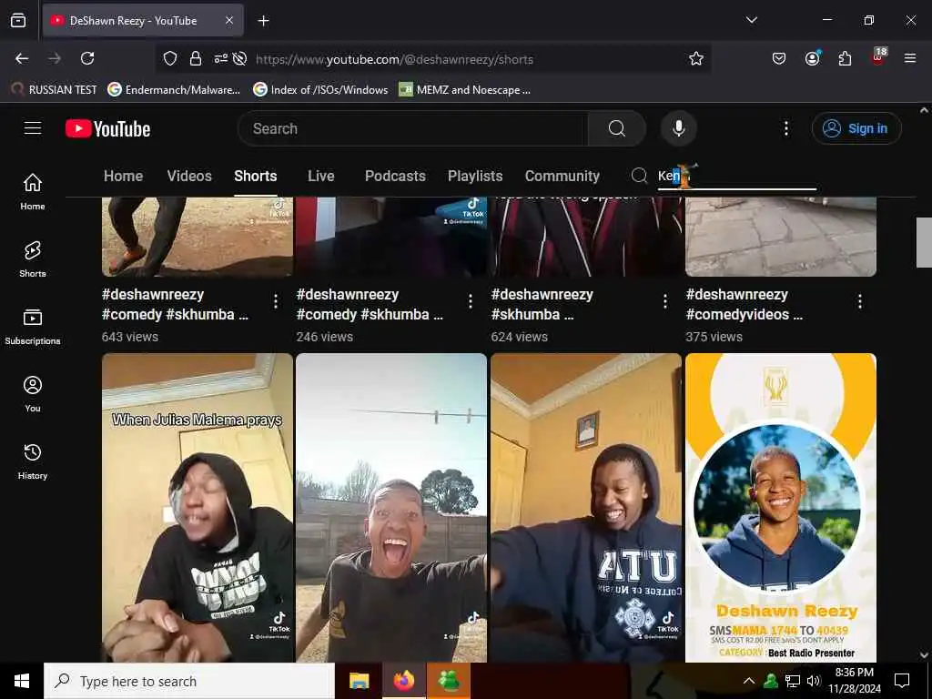Open the YouTube guide hamburger menu

click(x=33, y=128)
